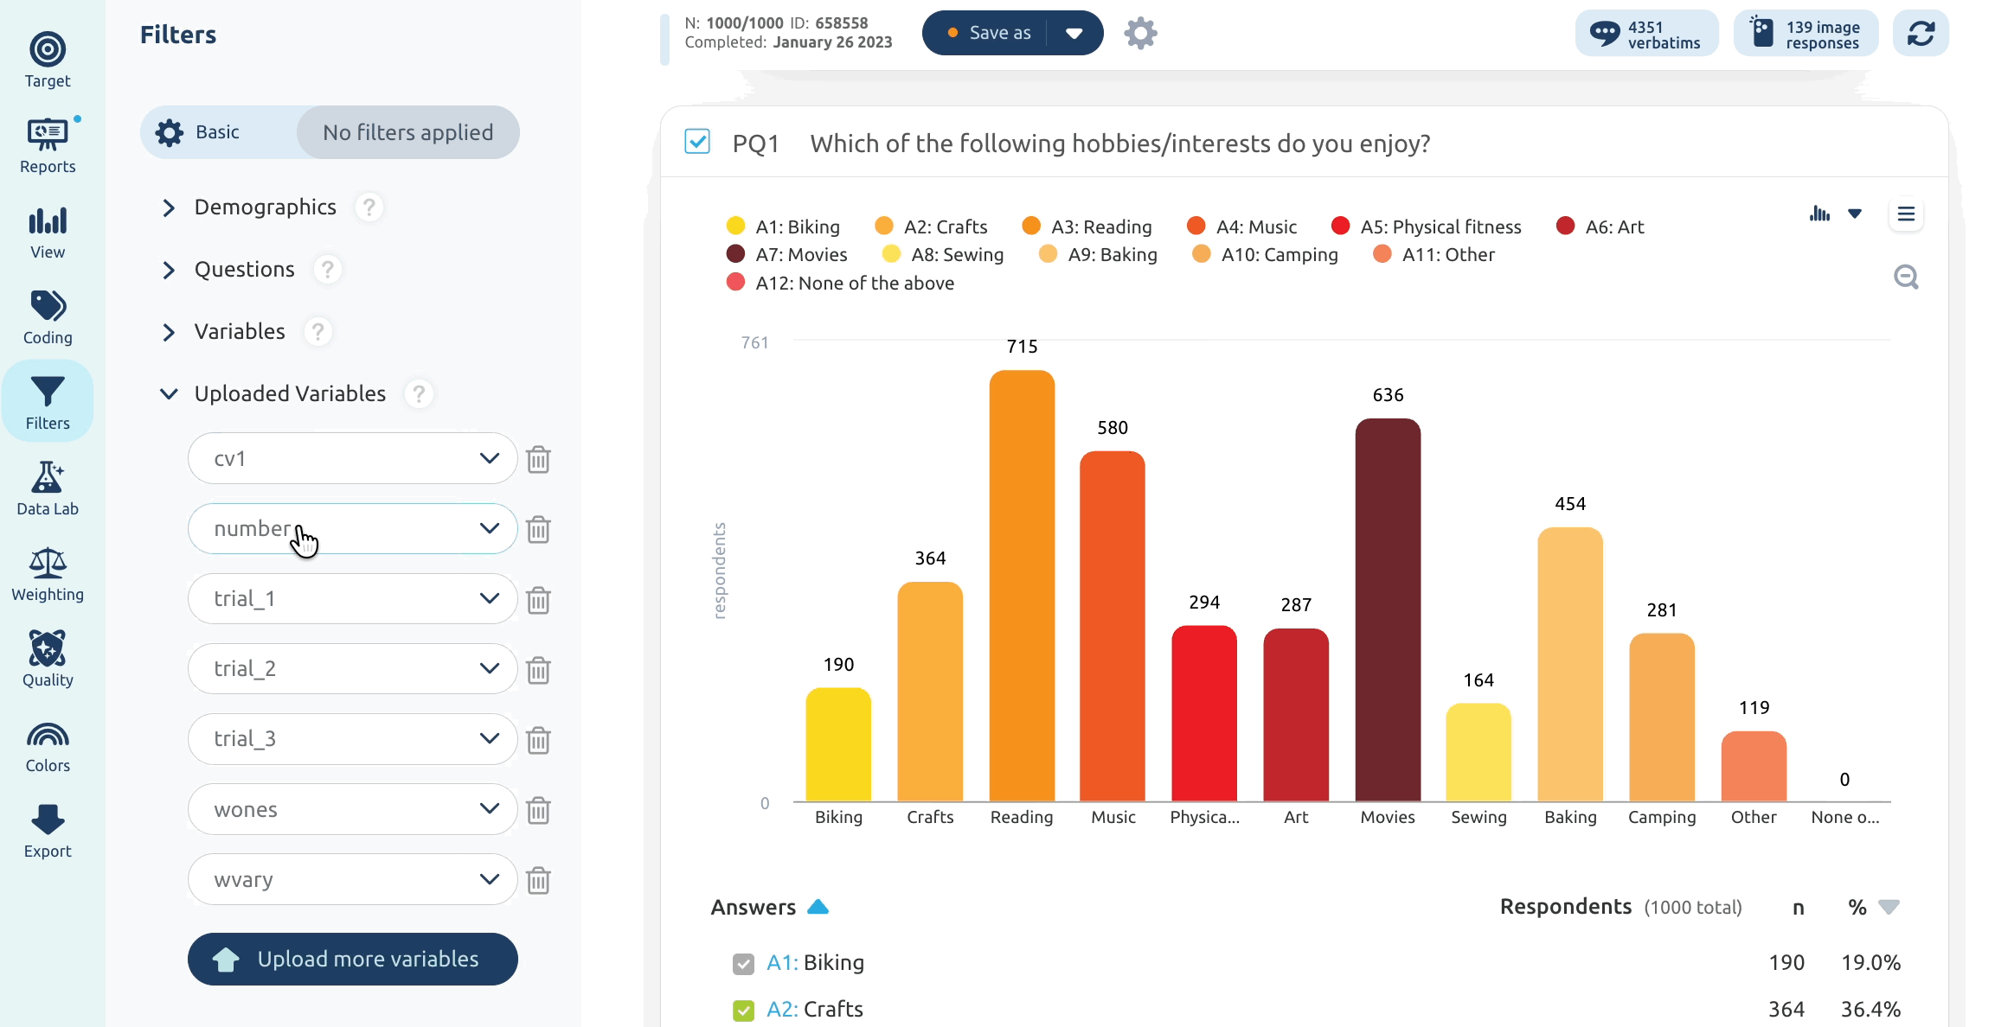The image size is (2014, 1027).
Task: Uncheck the A1: Biking answer checkbox
Action: tap(743, 964)
